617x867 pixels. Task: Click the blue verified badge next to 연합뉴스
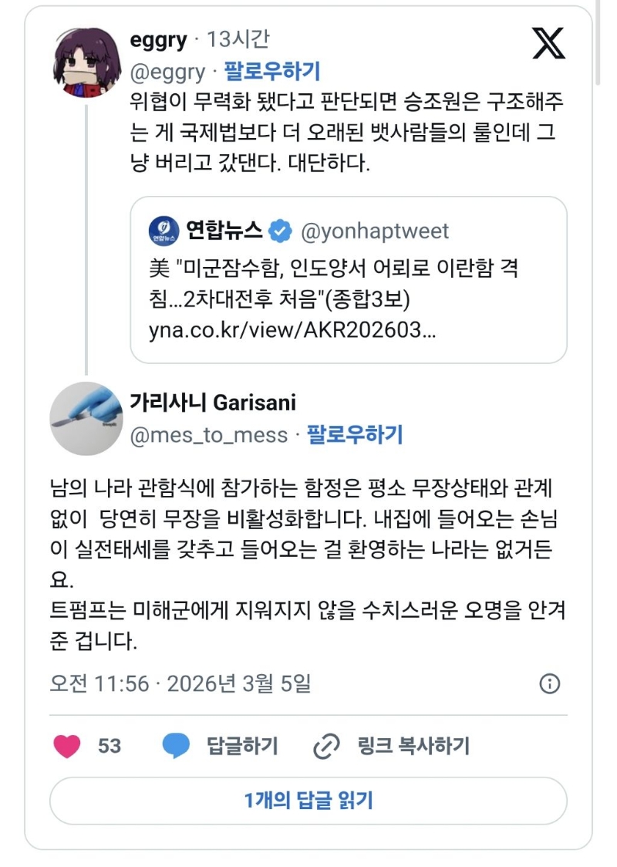(279, 231)
